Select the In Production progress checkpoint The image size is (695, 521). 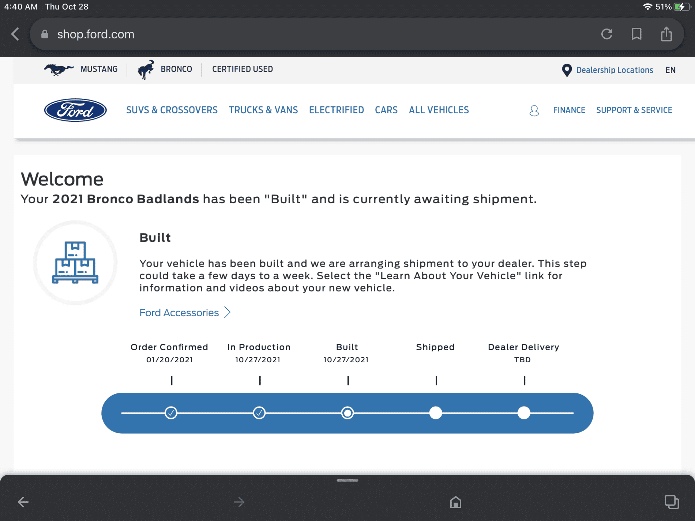(259, 413)
